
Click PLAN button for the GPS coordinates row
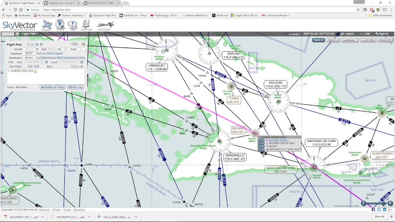tap(261, 150)
